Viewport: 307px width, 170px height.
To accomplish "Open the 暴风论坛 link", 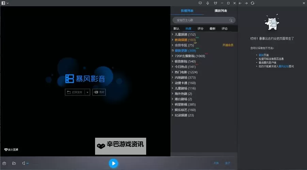I will click(x=283, y=66).
